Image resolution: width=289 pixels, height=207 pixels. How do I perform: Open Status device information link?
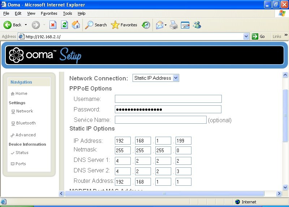pos(22,153)
